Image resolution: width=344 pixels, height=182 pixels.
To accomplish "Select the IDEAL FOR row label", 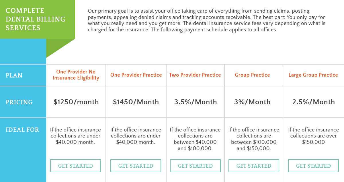I will tap(22, 130).
